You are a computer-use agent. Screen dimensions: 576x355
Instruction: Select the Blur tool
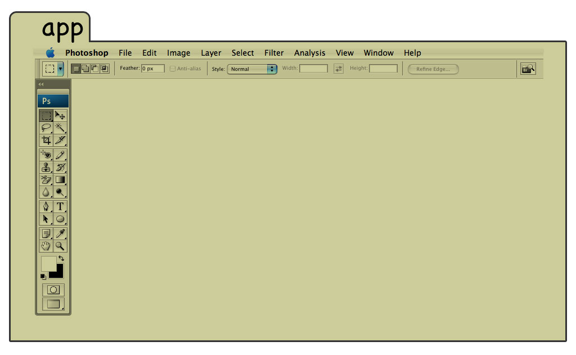click(x=46, y=192)
